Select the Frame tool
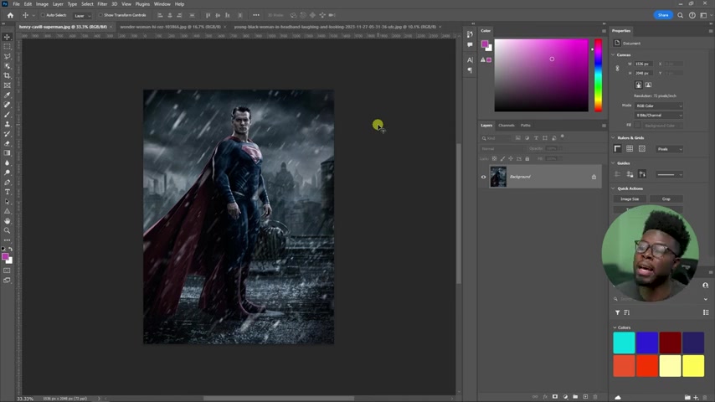This screenshot has width=715, height=402. tap(7, 85)
